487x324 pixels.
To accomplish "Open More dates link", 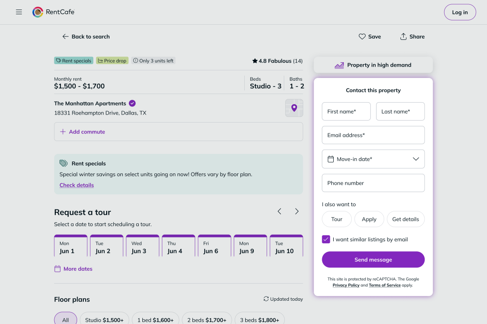I will click(74, 269).
